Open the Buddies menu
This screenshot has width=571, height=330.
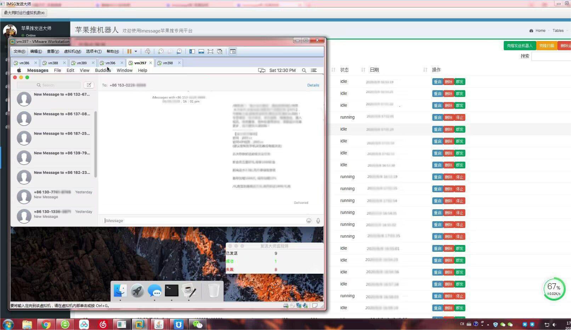pos(103,70)
